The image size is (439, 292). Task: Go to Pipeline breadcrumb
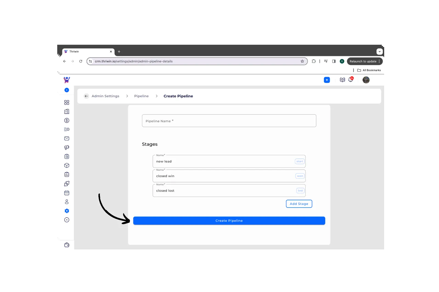coord(141,96)
